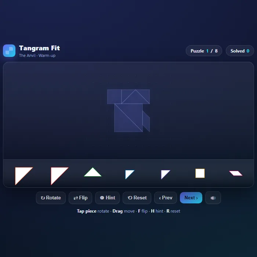Pick the green-outlined medium triangle piece
Image resolution: width=257 pixels, height=257 pixels.
point(93,173)
